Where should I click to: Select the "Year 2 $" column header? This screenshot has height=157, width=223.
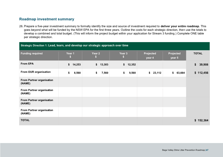pos(96,55)
